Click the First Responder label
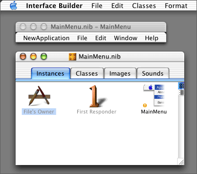Viewport: 197px width, 174px height. pyautogui.click(x=97, y=112)
